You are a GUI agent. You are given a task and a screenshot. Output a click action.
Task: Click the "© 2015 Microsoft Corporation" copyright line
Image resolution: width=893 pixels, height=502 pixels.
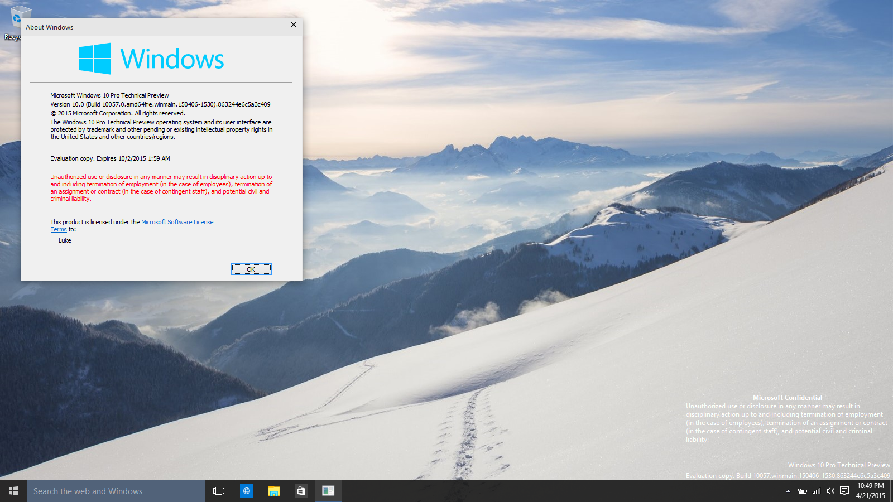117,113
